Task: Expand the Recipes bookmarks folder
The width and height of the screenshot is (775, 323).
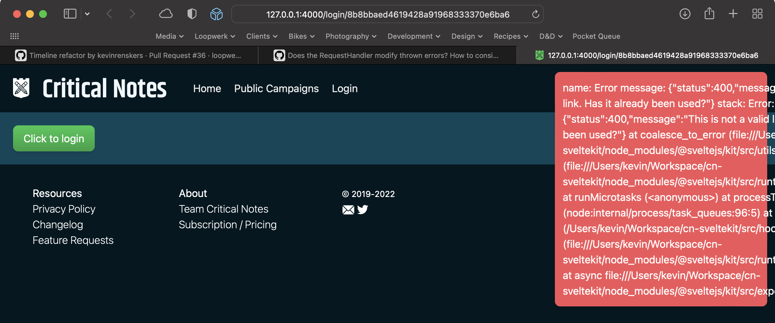Action: pos(511,36)
